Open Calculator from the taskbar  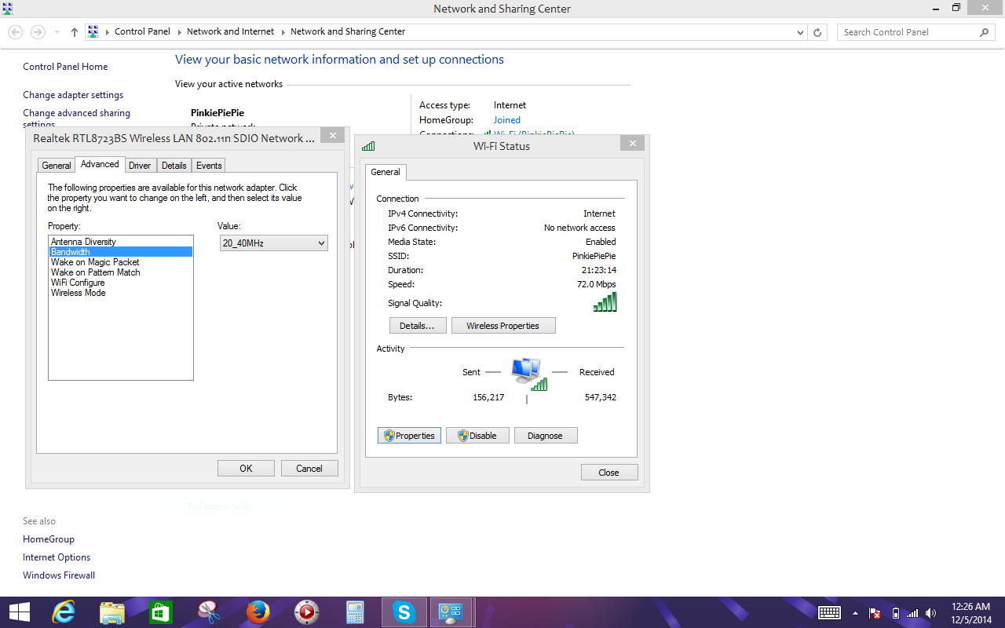click(x=355, y=612)
